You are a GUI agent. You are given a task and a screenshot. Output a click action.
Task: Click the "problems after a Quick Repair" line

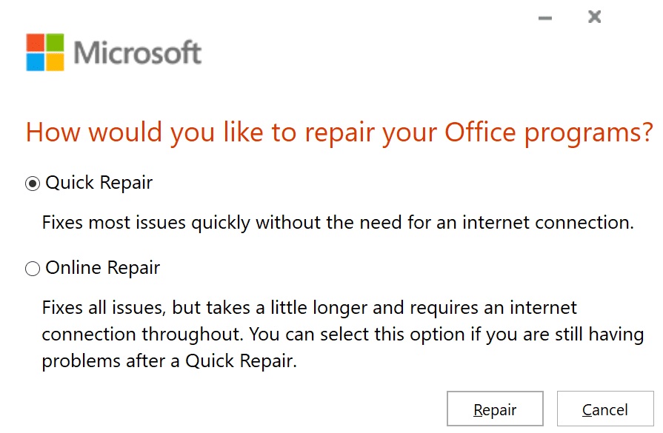point(170,361)
